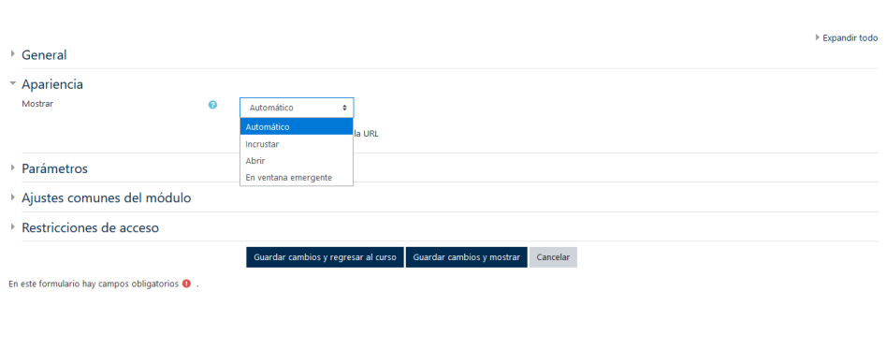This screenshot has height=364, width=886.
Task: Click the Expandir todo link
Action: click(x=850, y=37)
